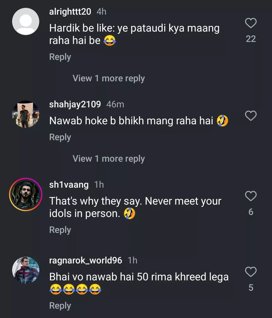
Task: Heart ragnarok_world96's comment
Action: pos(251,272)
